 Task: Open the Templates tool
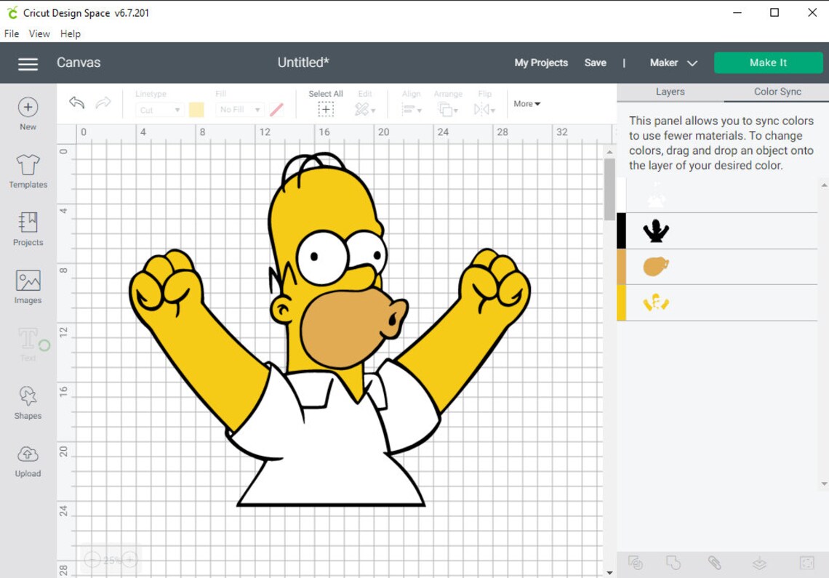(x=28, y=165)
